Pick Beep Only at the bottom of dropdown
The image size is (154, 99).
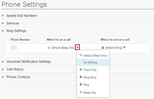[93, 93]
